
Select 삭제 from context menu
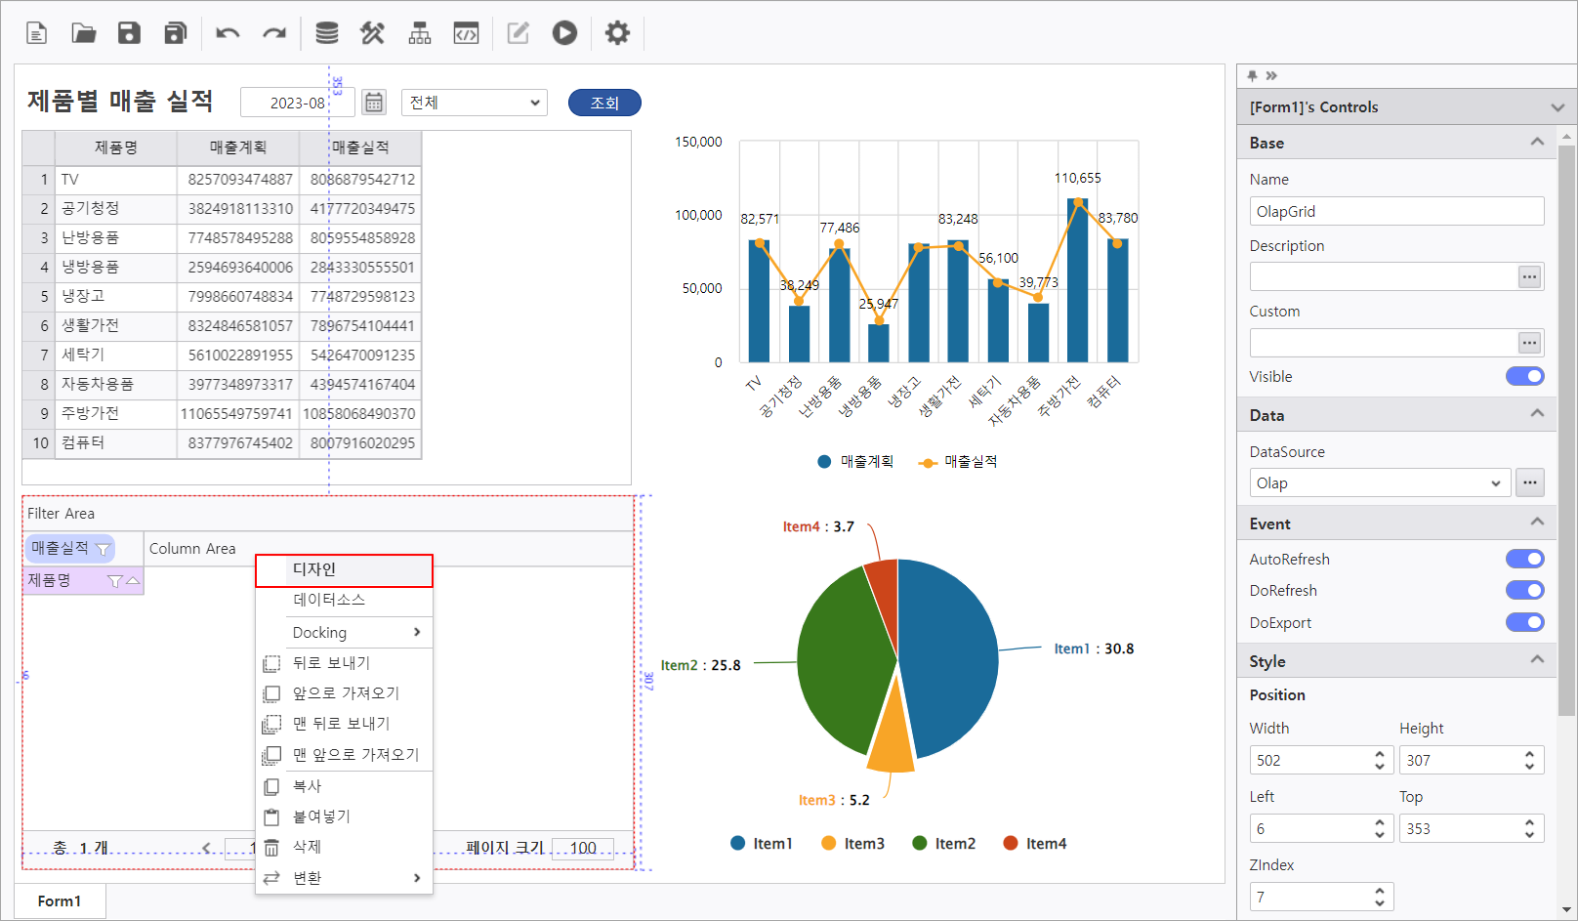pos(344,847)
